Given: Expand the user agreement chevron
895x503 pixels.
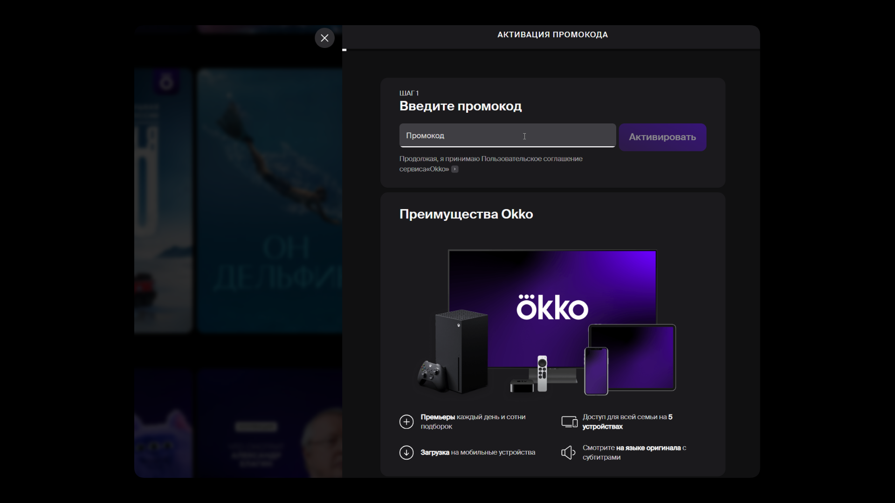Looking at the screenshot, I should pos(455,169).
